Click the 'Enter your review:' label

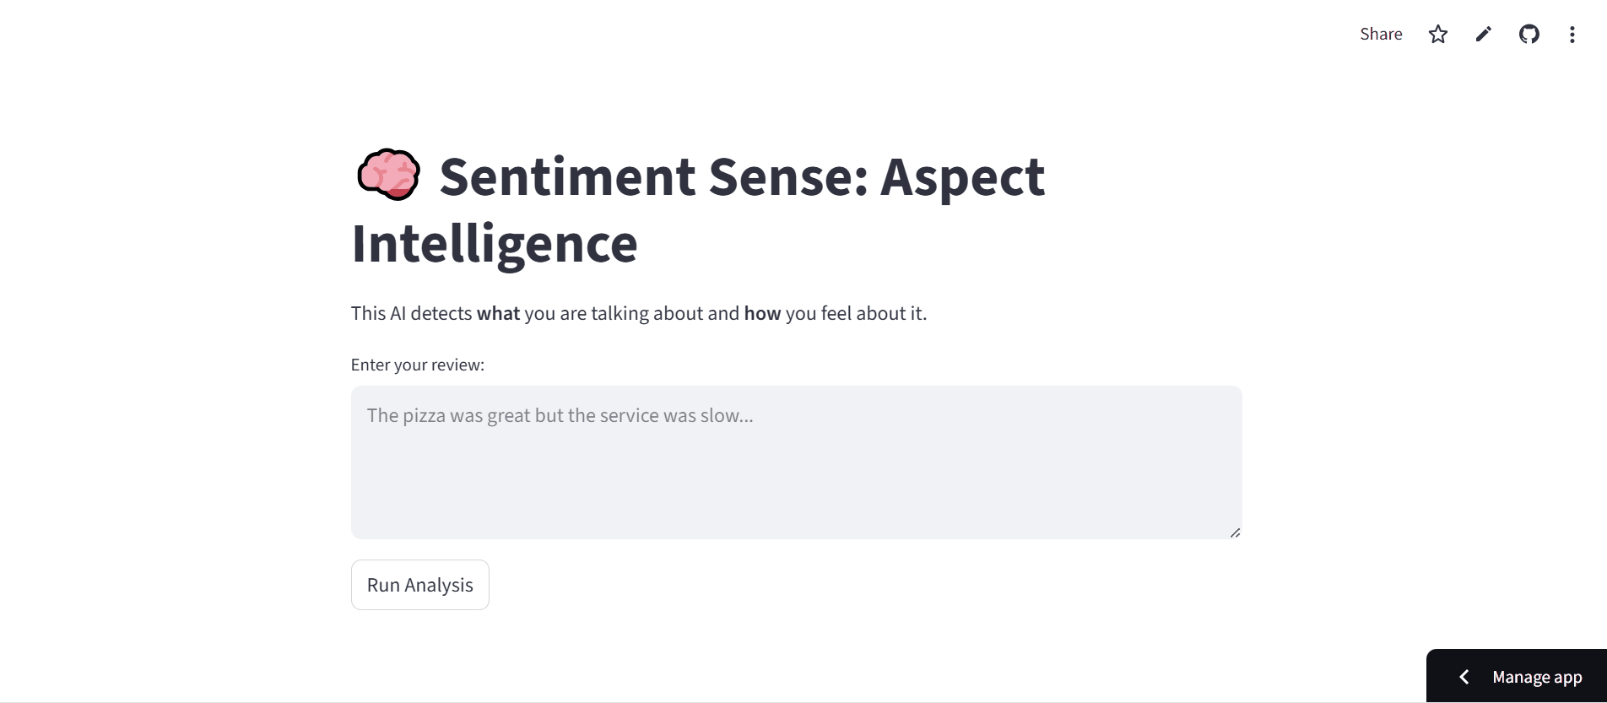[x=418, y=365]
